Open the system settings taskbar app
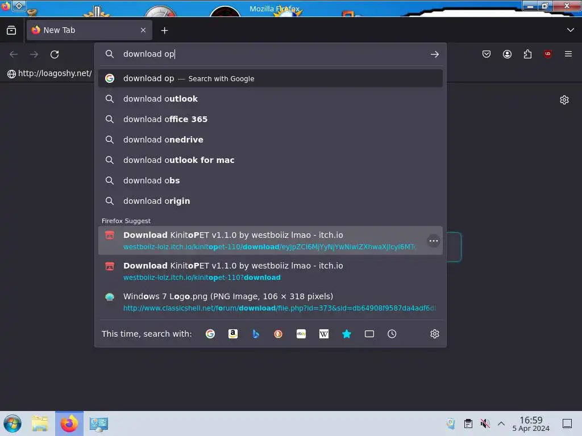 (x=99, y=424)
